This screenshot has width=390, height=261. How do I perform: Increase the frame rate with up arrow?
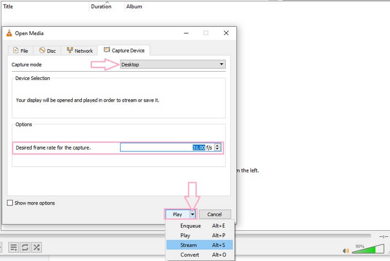pyautogui.click(x=218, y=145)
